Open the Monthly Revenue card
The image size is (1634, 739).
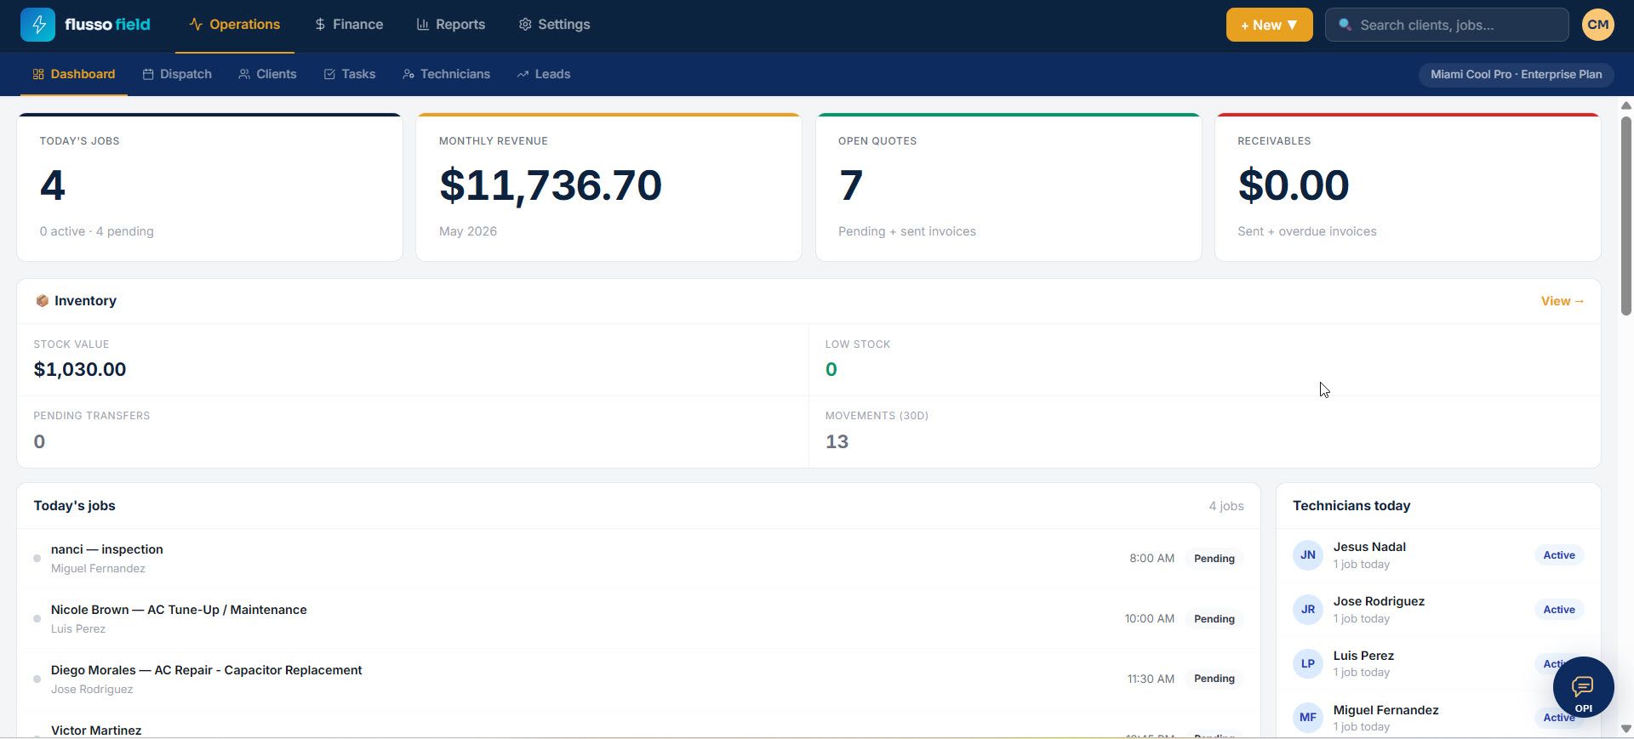pos(608,187)
